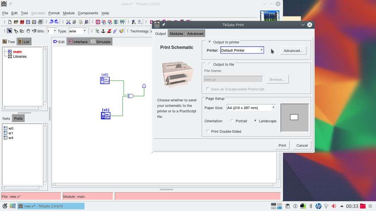Click the Print button
The image size is (376, 211).
click(282, 145)
